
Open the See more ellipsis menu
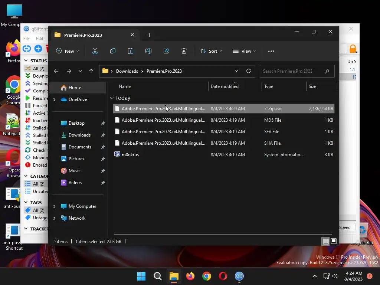click(x=271, y=51)
